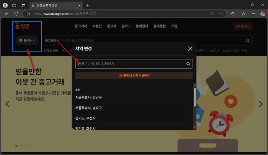Screen dimensions: 268x155
Task: Open browser Settings and more menu
Action: [x=253, y=14]
